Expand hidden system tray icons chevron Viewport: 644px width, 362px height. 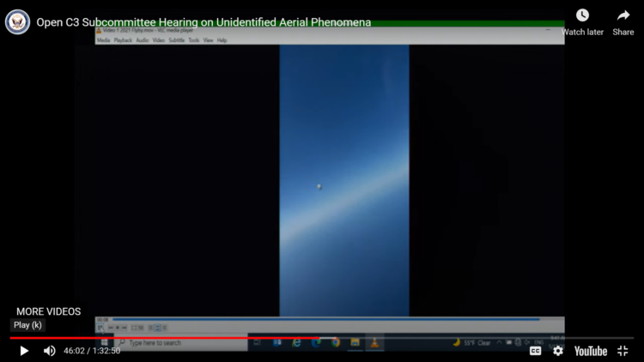tap(499, 342)
